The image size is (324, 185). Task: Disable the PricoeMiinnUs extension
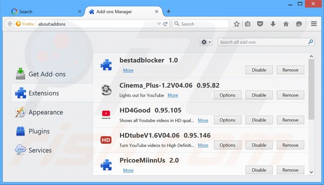point(259,170)
